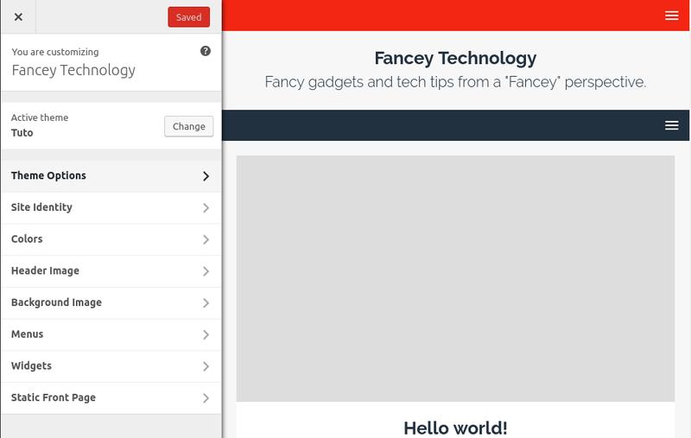Click the Change theme button
Screen dimensions: 691x438
click(x=188, y=126)
